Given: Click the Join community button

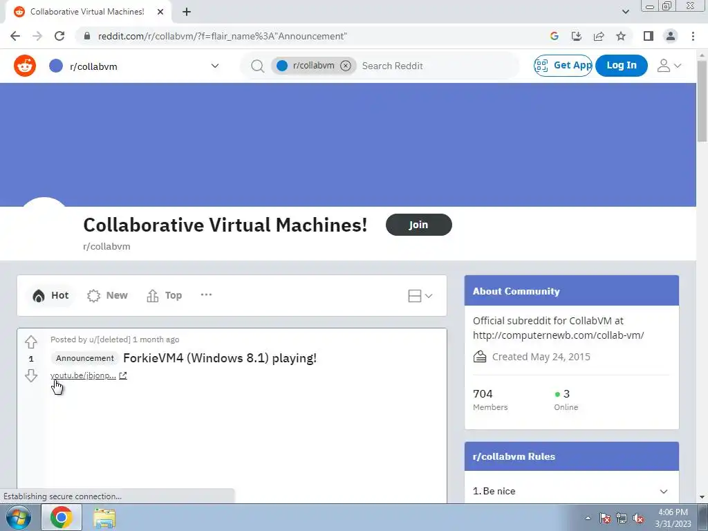Looking at the screenshot, I should click(418, 225).
